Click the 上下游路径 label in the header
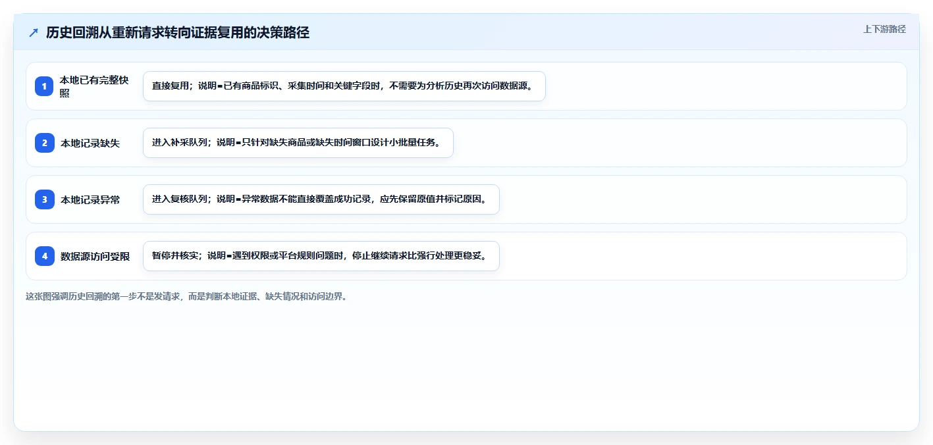 pyautogui.click(x=884, y=29)
